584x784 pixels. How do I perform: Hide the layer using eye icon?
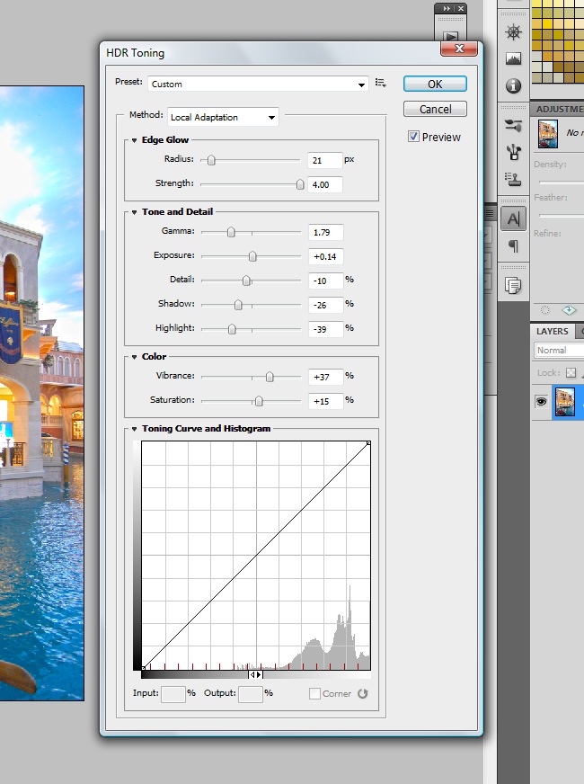click(x=541, y=402)
